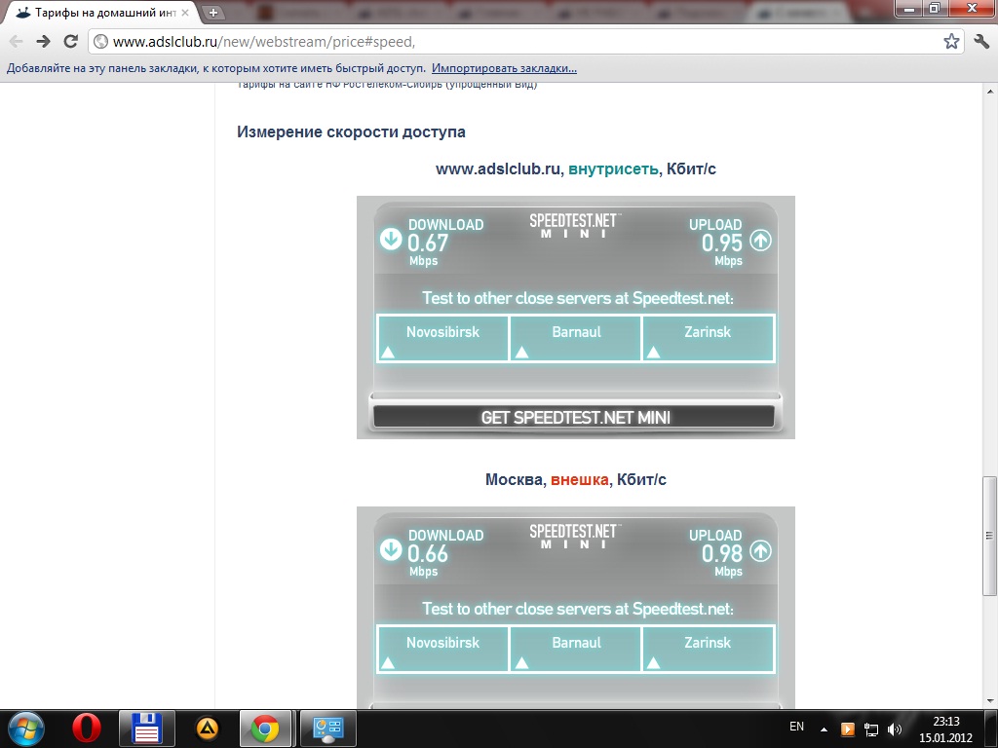Close the Тарифы на домашний tab

(185, 12)
